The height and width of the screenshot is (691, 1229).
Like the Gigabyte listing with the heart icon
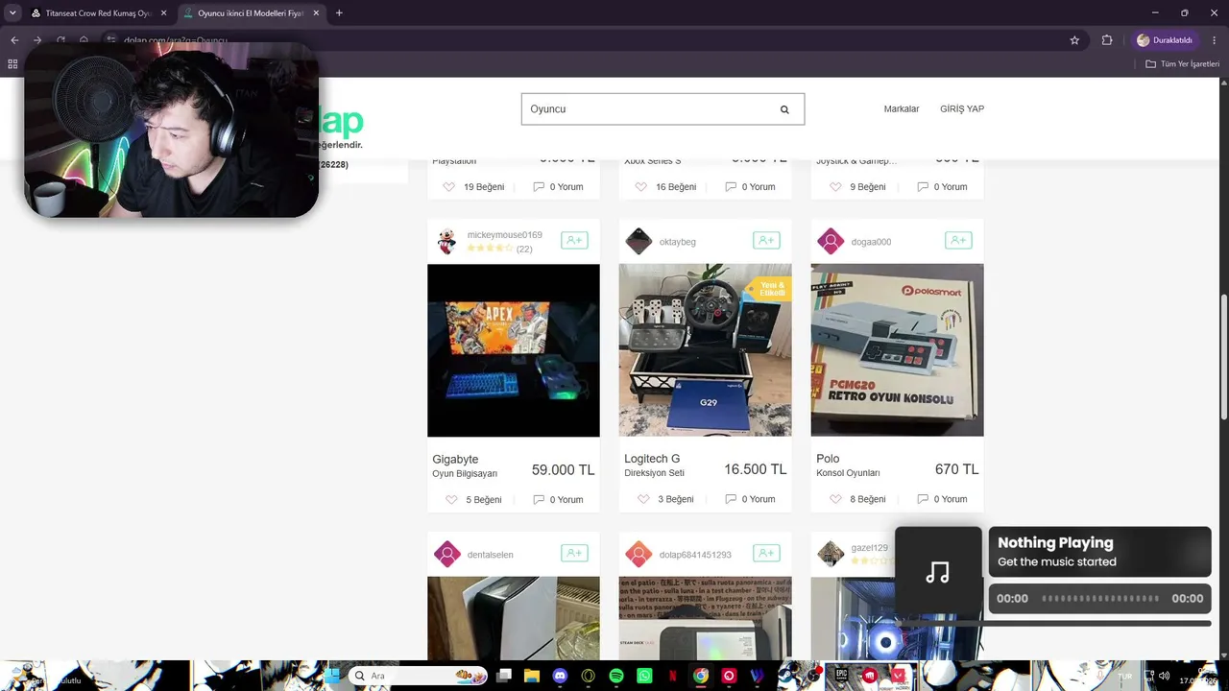(x=451, y=499)
